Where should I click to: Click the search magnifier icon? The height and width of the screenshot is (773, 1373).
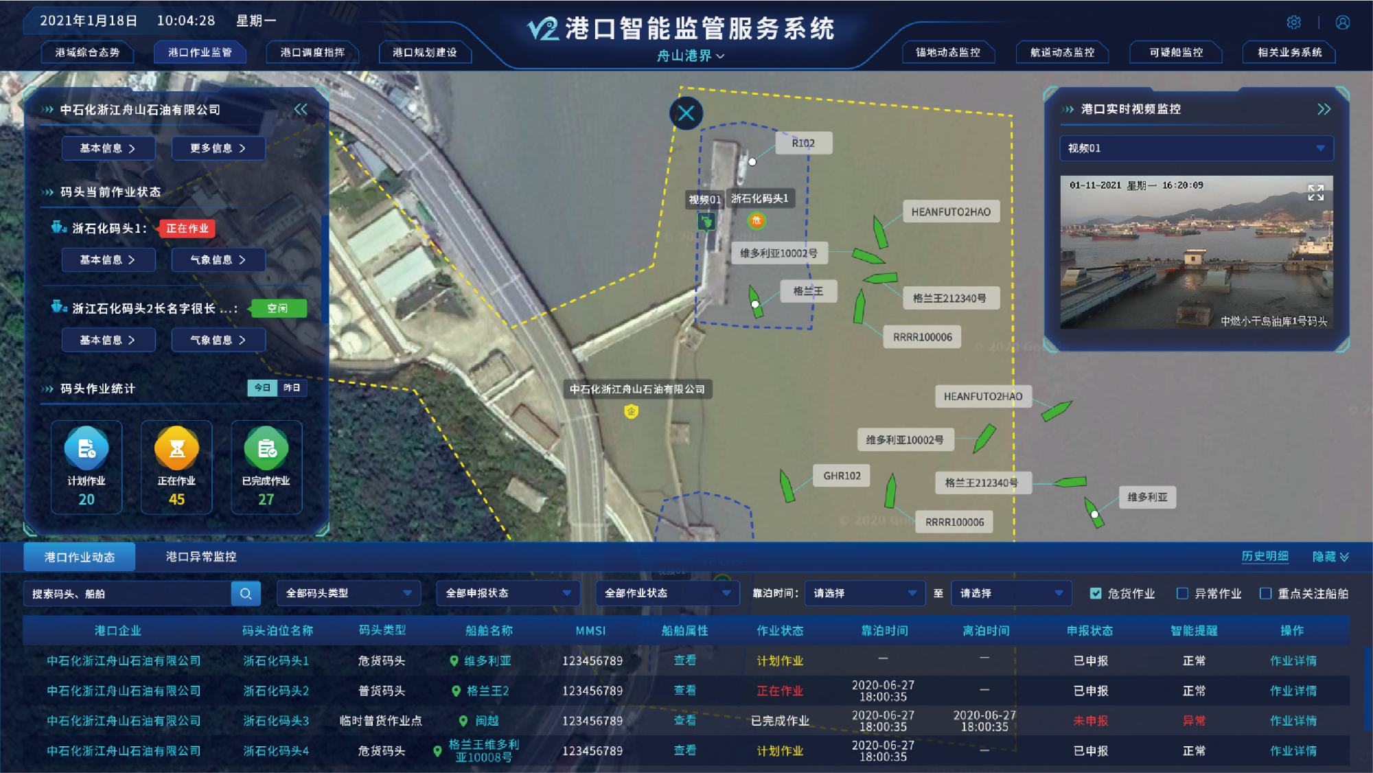click(x=246, y=594)
